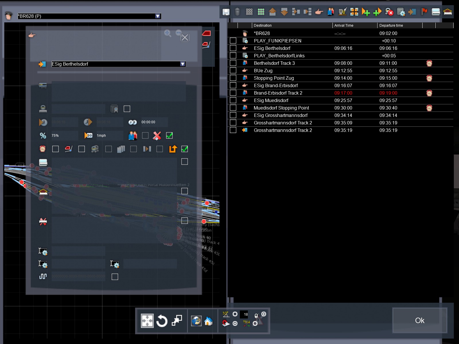459x344 pixels.
Task: Open the ESig Berthelsdorf destination dropdown
Action: (x=182, y=64)
